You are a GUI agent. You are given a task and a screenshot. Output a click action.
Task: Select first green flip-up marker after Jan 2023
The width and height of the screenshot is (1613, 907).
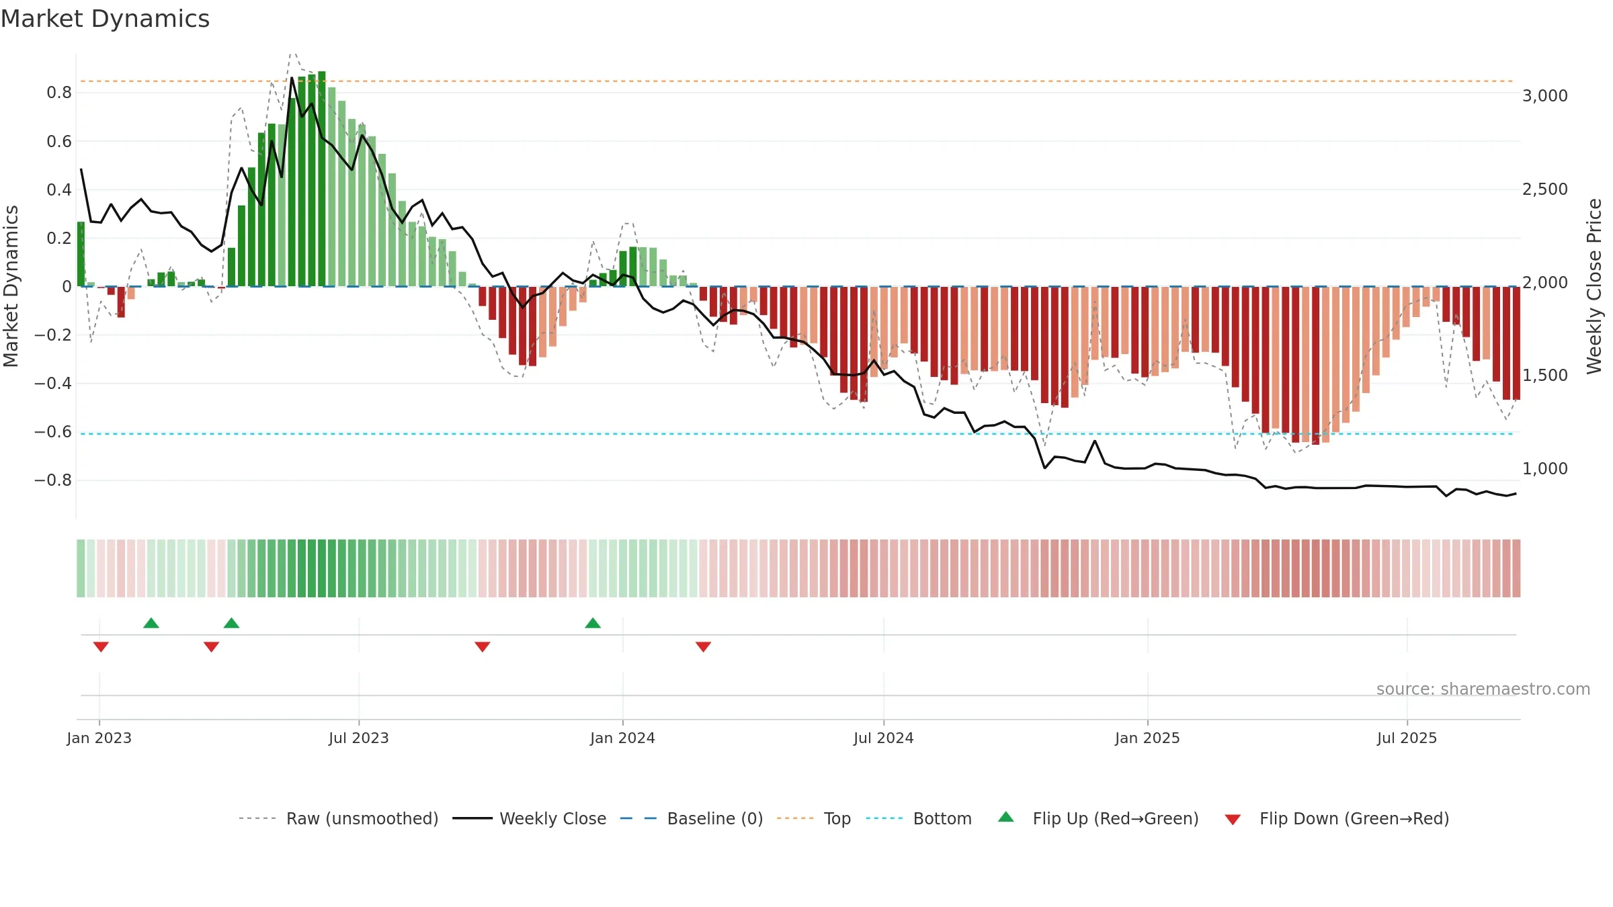pos(151,623)
